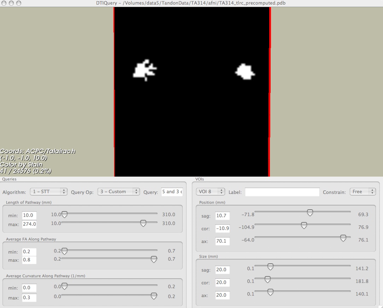Click the min pathway length slider handle

[64, 214]
